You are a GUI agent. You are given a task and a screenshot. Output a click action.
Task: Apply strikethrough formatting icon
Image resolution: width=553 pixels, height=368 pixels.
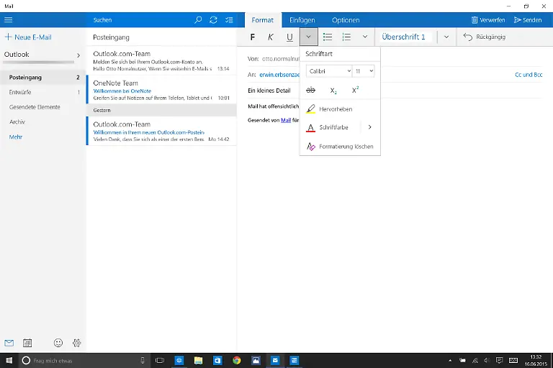(311, 90)
